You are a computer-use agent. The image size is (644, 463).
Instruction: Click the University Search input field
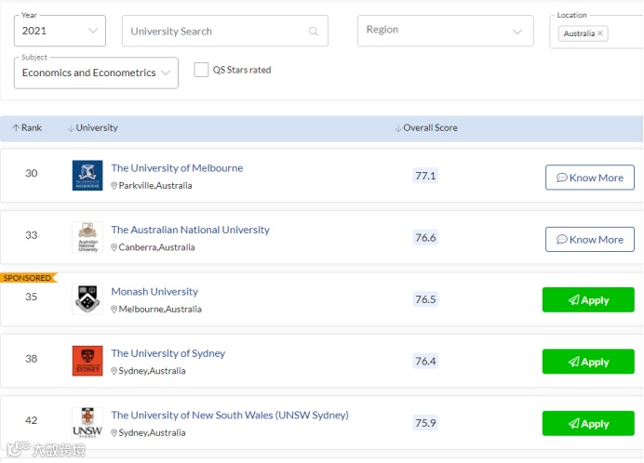(216, 32)
